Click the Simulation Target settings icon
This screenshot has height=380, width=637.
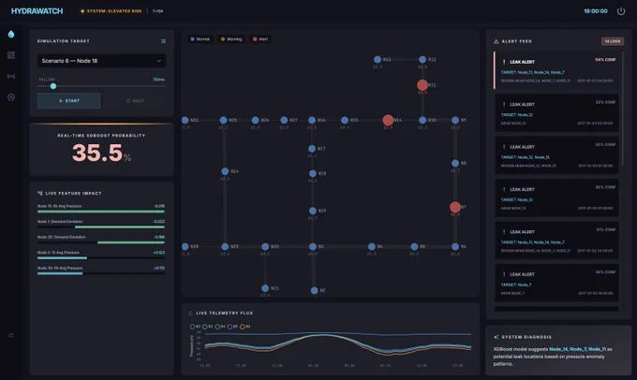click(x=163, y=41)
